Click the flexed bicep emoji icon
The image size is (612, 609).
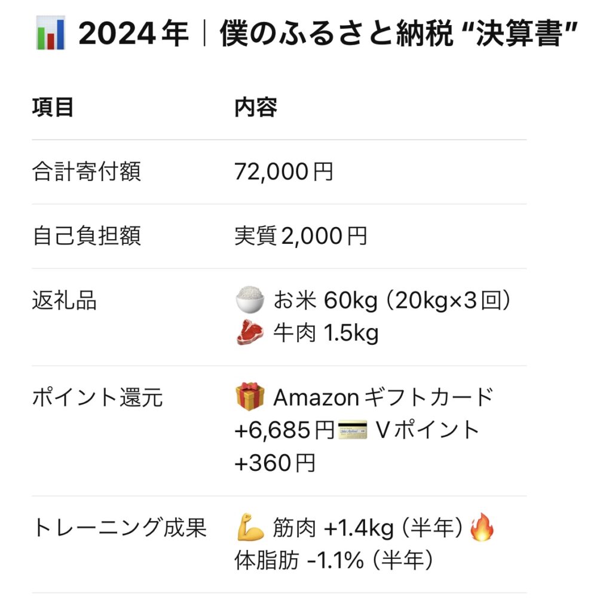click(250, 527)
